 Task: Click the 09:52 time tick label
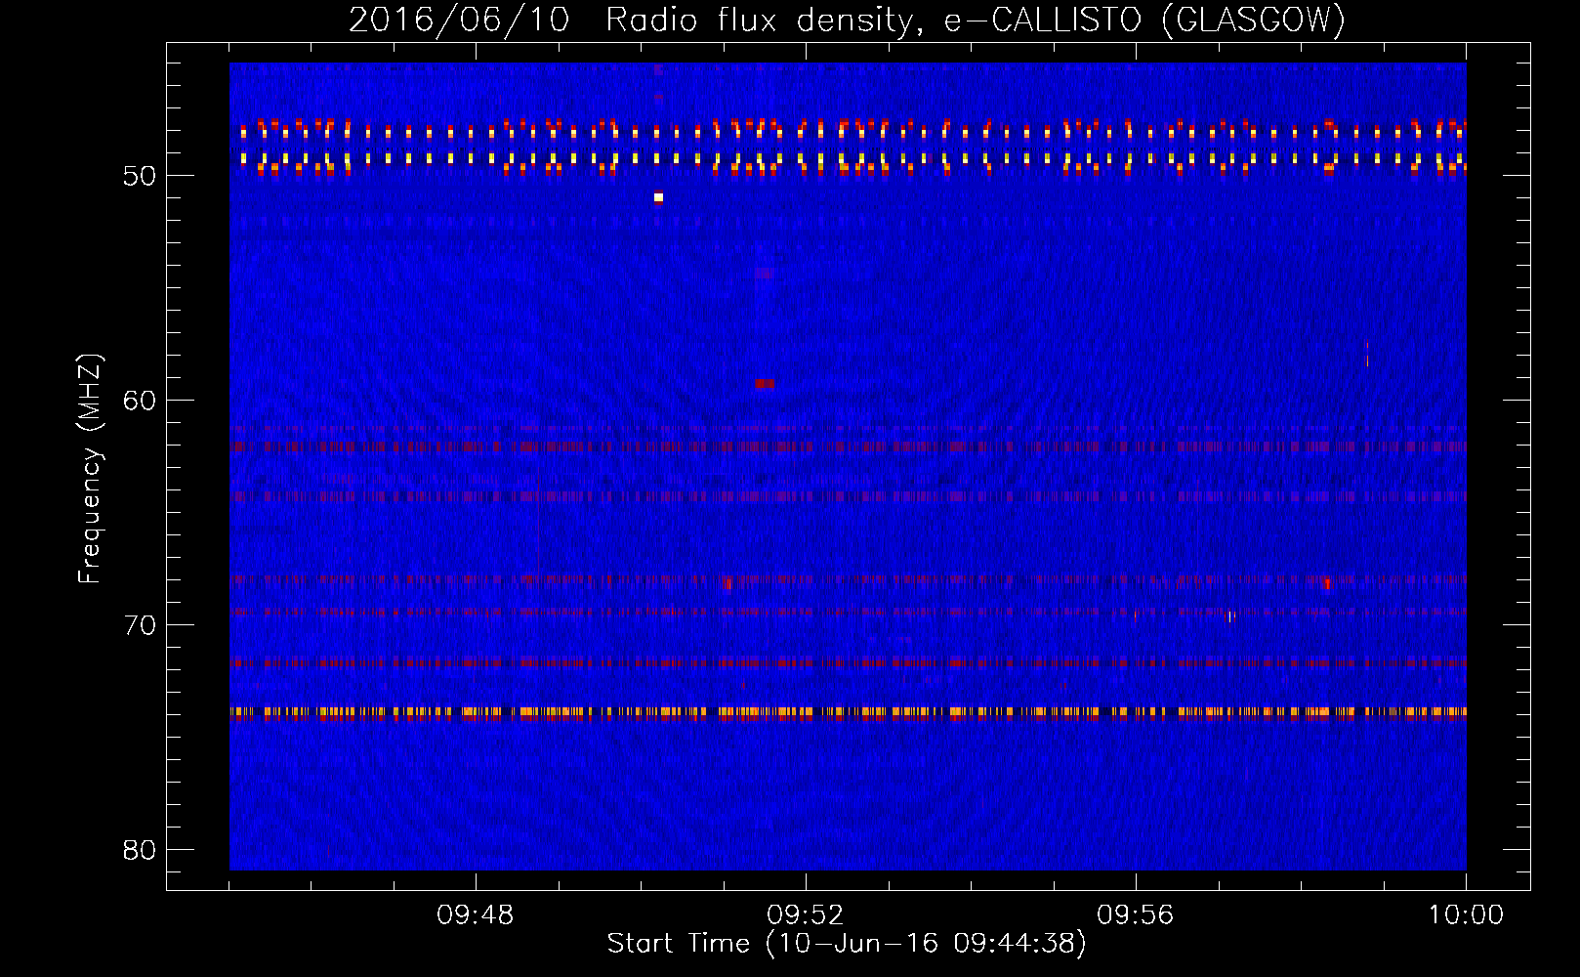[x=806, y=915]
